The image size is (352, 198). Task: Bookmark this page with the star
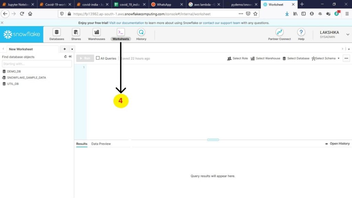coord(255,14)
